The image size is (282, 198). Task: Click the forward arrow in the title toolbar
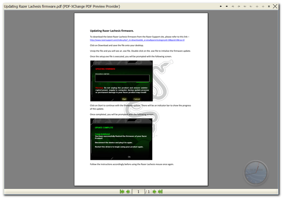[x=227, y=6]
